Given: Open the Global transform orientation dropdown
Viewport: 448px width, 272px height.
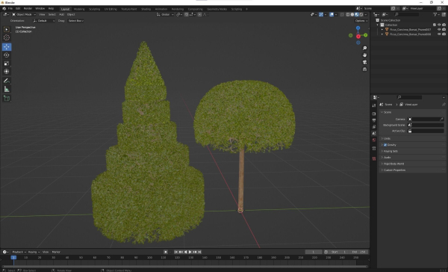Looking at the screenshot, I should tap(165, 14).
